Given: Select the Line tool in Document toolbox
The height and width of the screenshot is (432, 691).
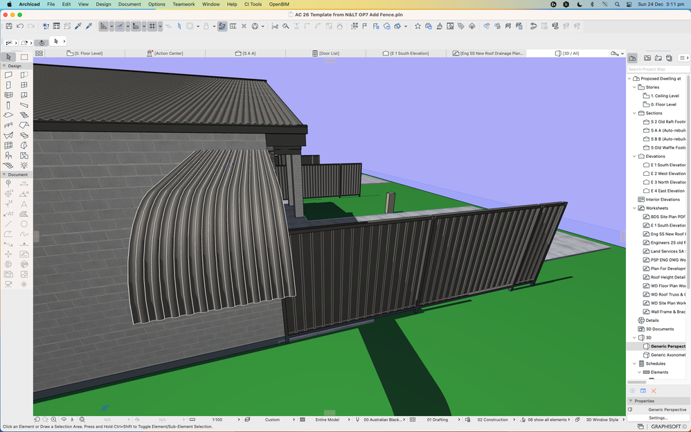Looking at the screenshot, I should point(8,224).
